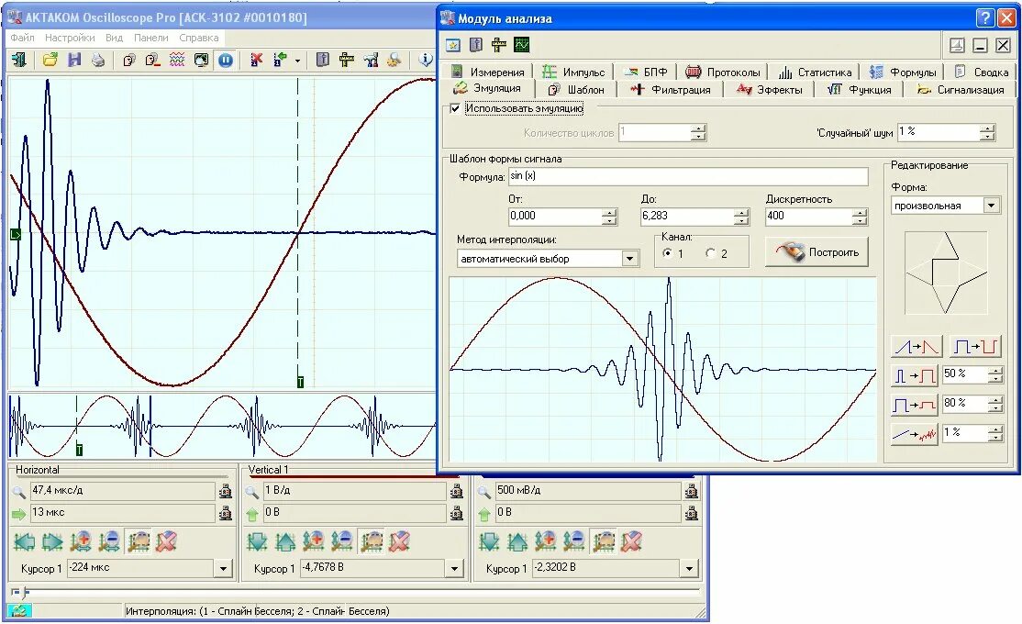This screenshot has height=624, width=1022.
Task: Adjust the 80 % spinner arrows
Action: [x=994, y=405]
